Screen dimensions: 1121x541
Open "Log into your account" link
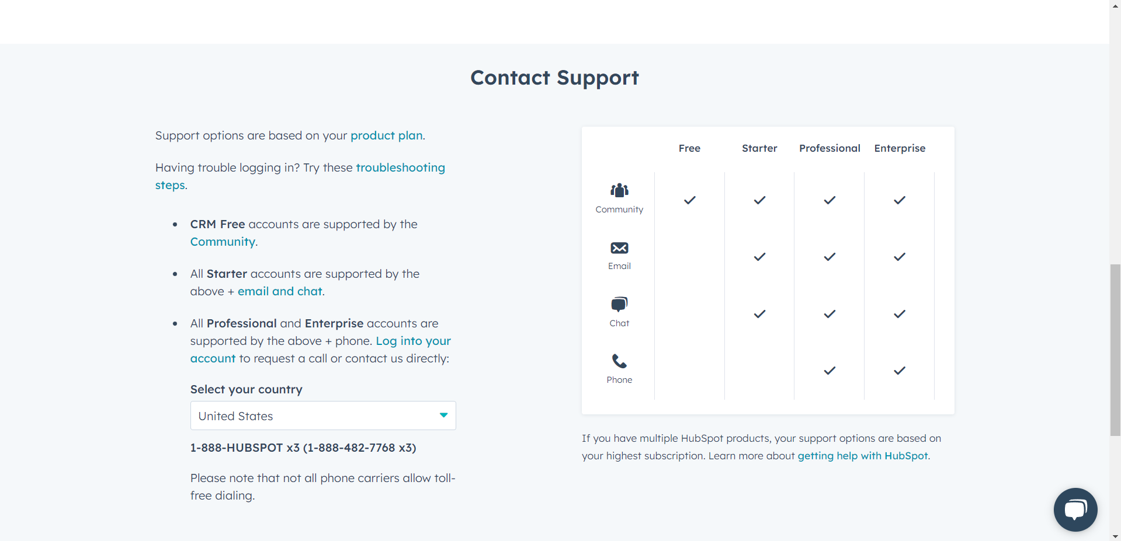(413, 341)
